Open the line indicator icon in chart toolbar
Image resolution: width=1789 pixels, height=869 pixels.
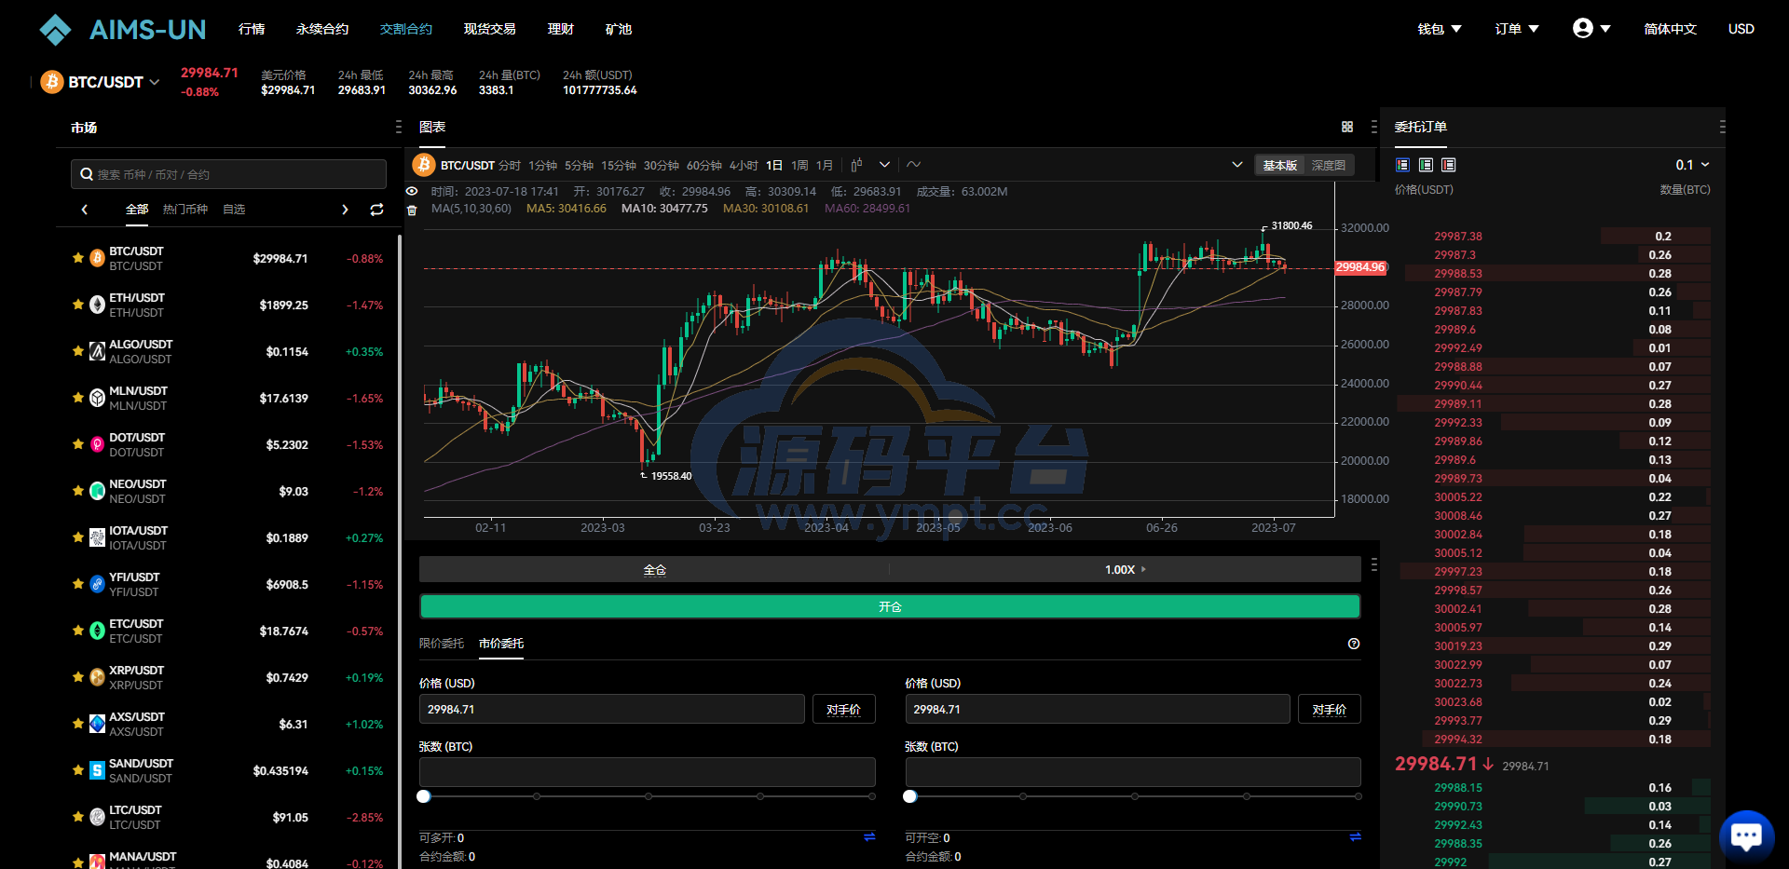914,165
